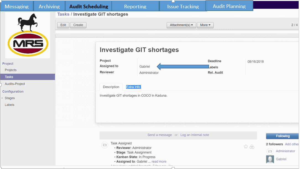This screenshot has height=169, width=300.
Task: Click Administrator's follower avatar icon
Action: 270,151
